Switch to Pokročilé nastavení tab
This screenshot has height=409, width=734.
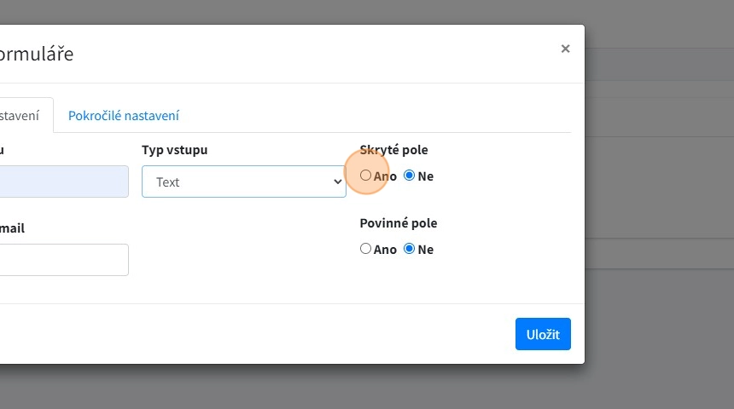[124, 116]
